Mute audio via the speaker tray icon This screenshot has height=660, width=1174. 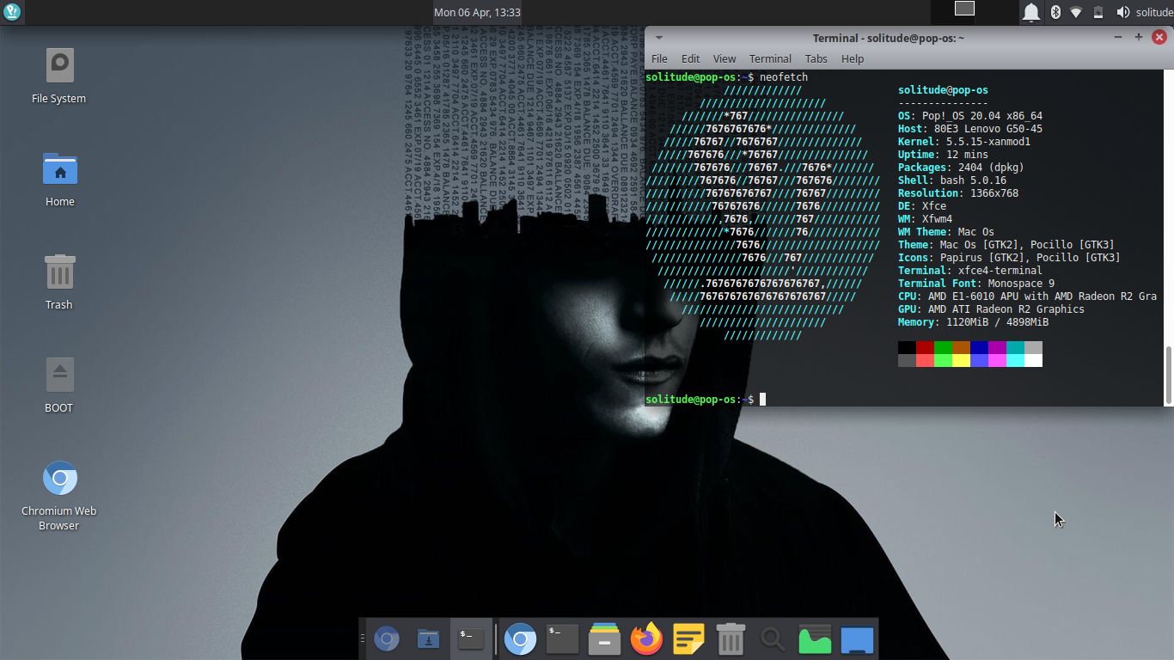point(1122,12)
